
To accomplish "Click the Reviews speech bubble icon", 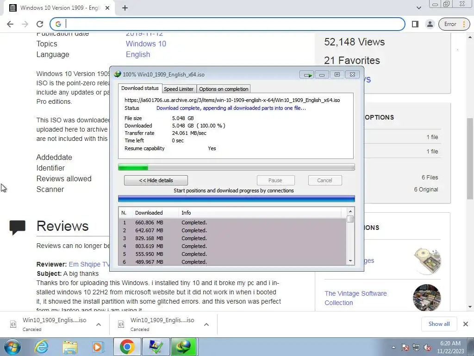I will point(17,228).
